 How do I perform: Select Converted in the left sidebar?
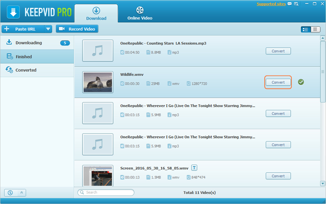(26, 70)
